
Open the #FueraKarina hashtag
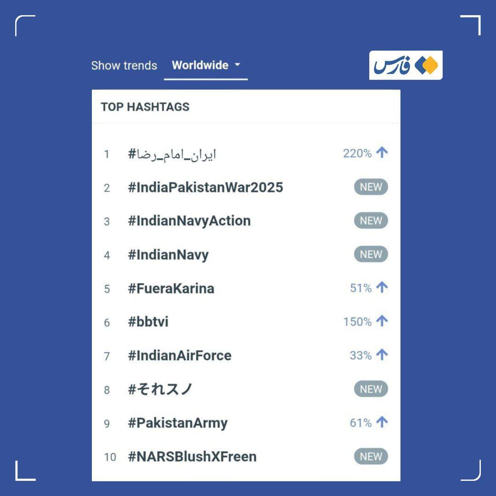click(171, 288)
